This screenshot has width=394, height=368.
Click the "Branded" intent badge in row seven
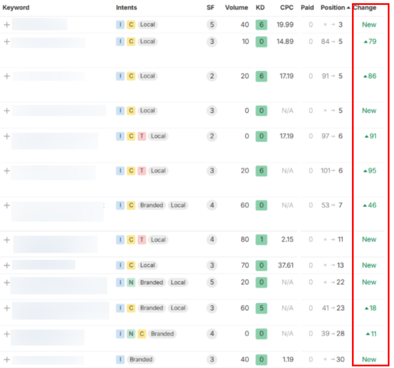[x=151, y=205]
